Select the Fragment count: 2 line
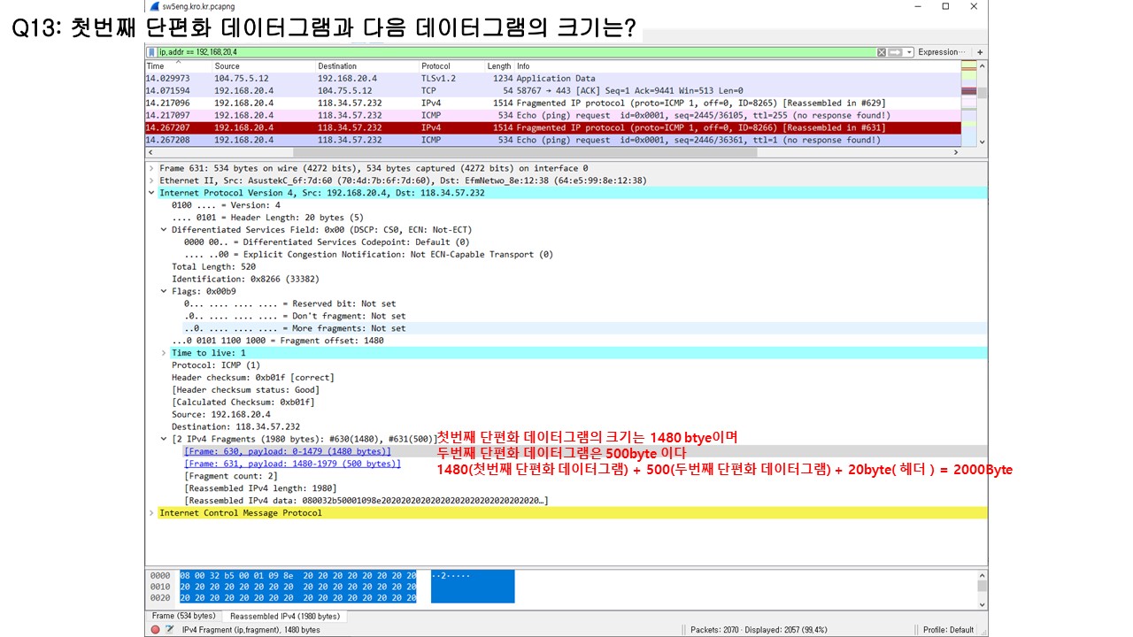The width and height of the screenshot is (1133, 637). point(231,476)
